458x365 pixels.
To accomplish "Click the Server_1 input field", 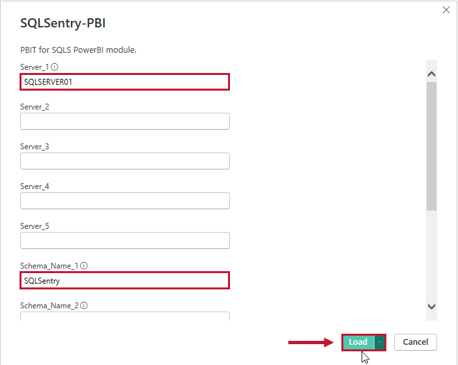I will click(124, 81).
